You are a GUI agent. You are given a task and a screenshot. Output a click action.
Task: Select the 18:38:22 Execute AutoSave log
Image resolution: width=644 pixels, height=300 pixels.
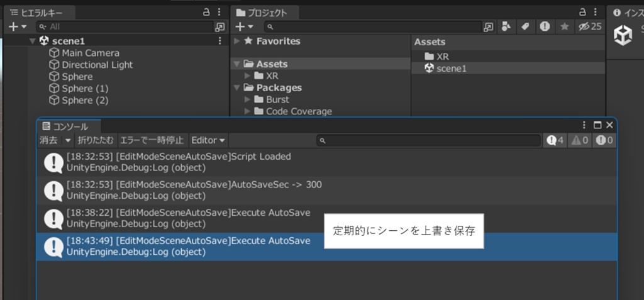pyautogui.click(x=326, y=218)
